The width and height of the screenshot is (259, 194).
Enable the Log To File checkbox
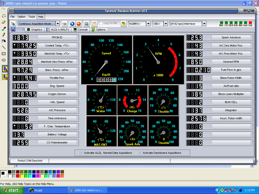point(101,23)
